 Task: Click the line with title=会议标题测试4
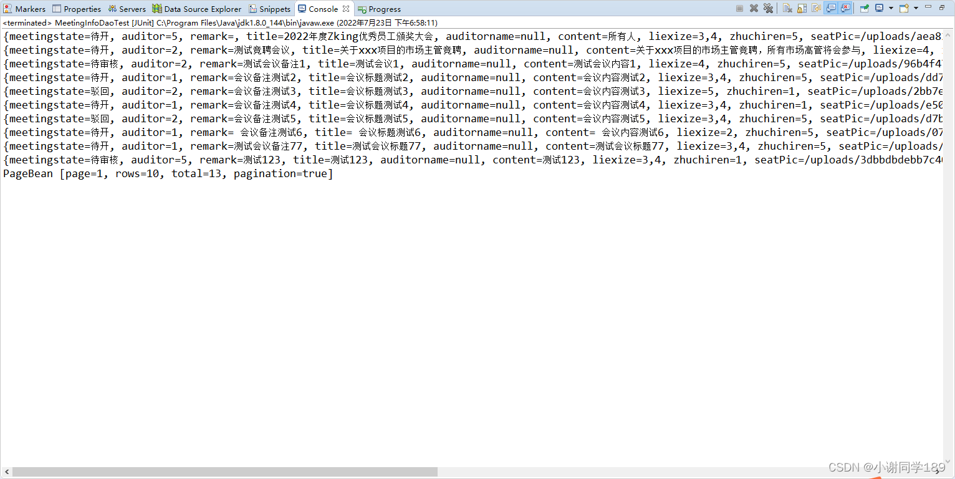pos(473,105)
